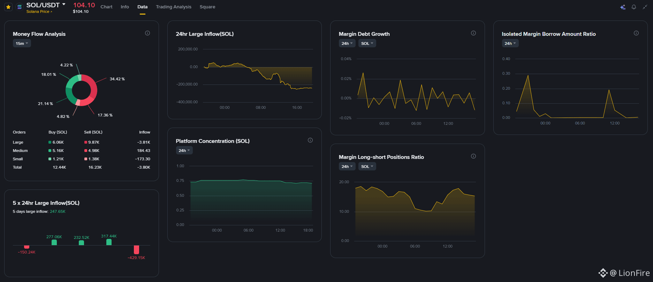
Task: Open the AI sparkle assistant icon
Action: tap(623, 7)
